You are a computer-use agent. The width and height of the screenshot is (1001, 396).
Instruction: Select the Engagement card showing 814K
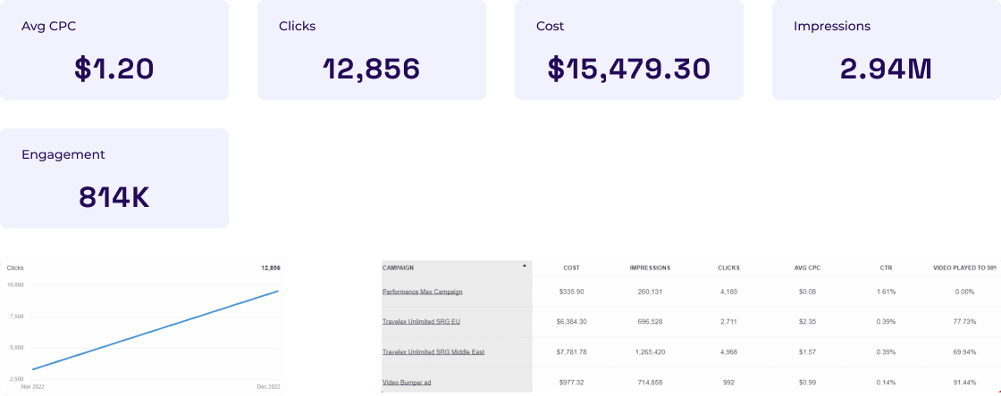point(114,178)
